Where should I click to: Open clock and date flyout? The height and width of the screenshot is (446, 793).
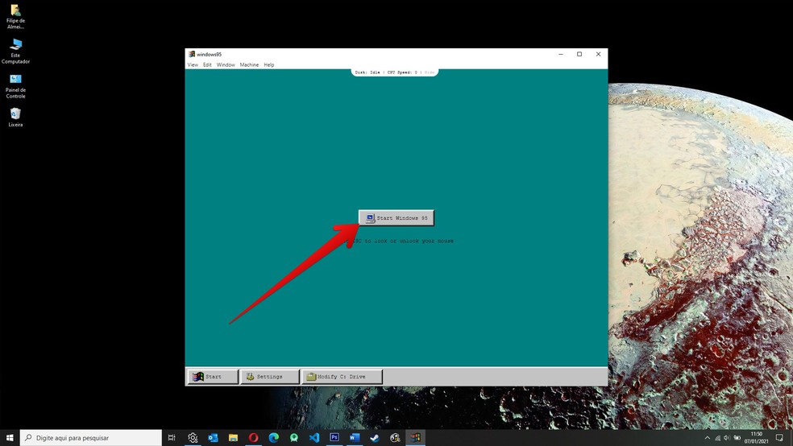pyautogui.click(x=756, y=437)
